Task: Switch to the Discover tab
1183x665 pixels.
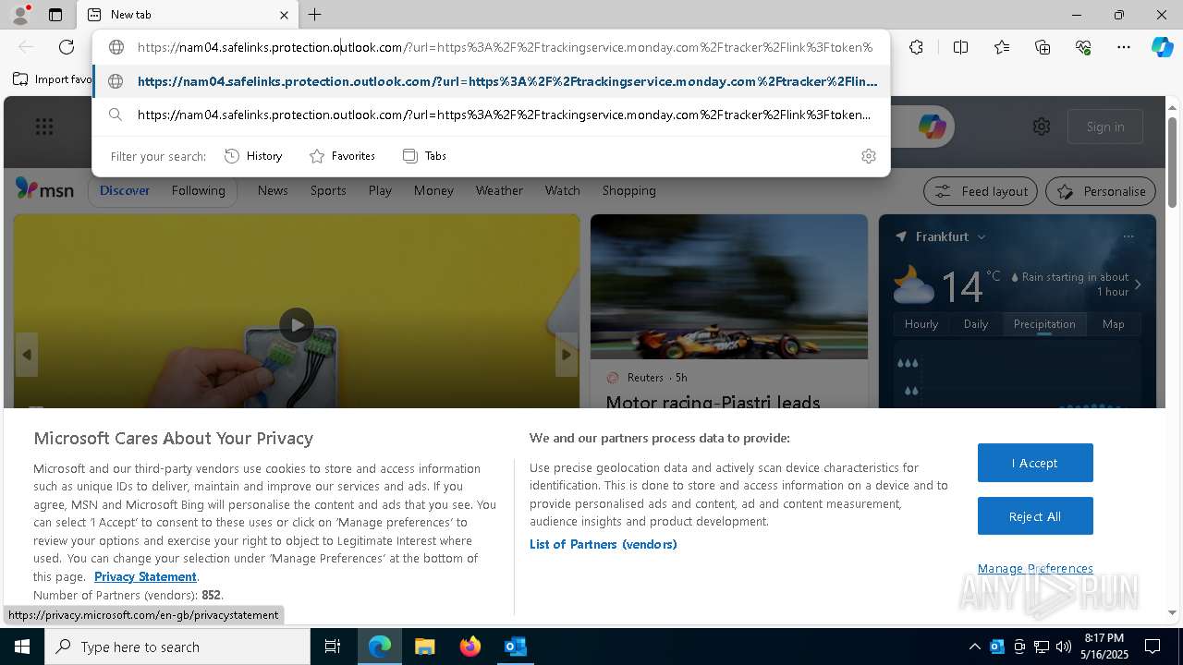Action: pos(125,190)
